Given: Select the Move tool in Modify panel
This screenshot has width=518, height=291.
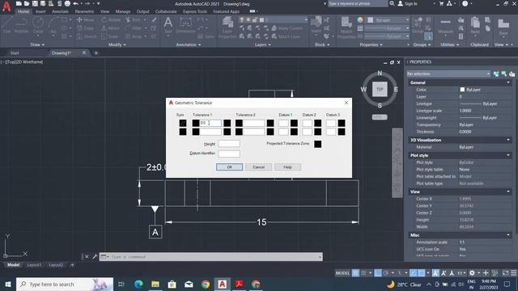Looking at the screenshot, I should click(86, 19).
